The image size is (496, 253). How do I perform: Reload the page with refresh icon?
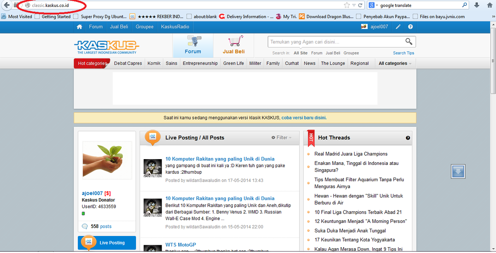click(x=360, y=5)
